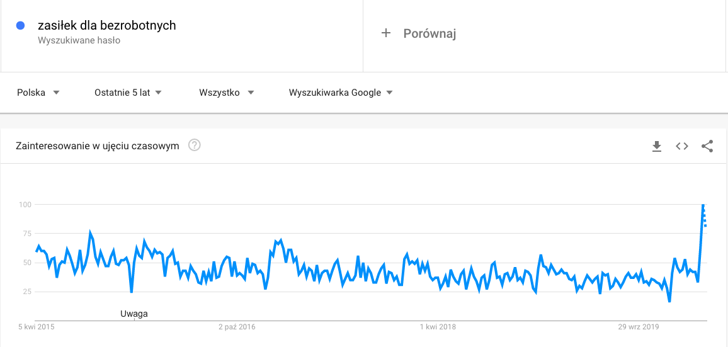Open help icon next to Zainteresowanie w ujęciu czasowym

click(x=194, y=145)
